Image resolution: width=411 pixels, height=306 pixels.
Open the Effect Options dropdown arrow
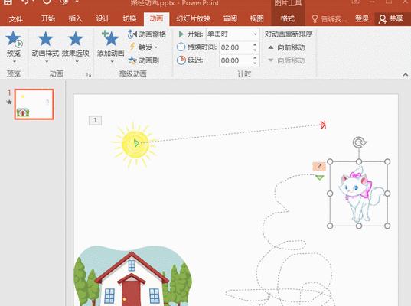point(77,62)
